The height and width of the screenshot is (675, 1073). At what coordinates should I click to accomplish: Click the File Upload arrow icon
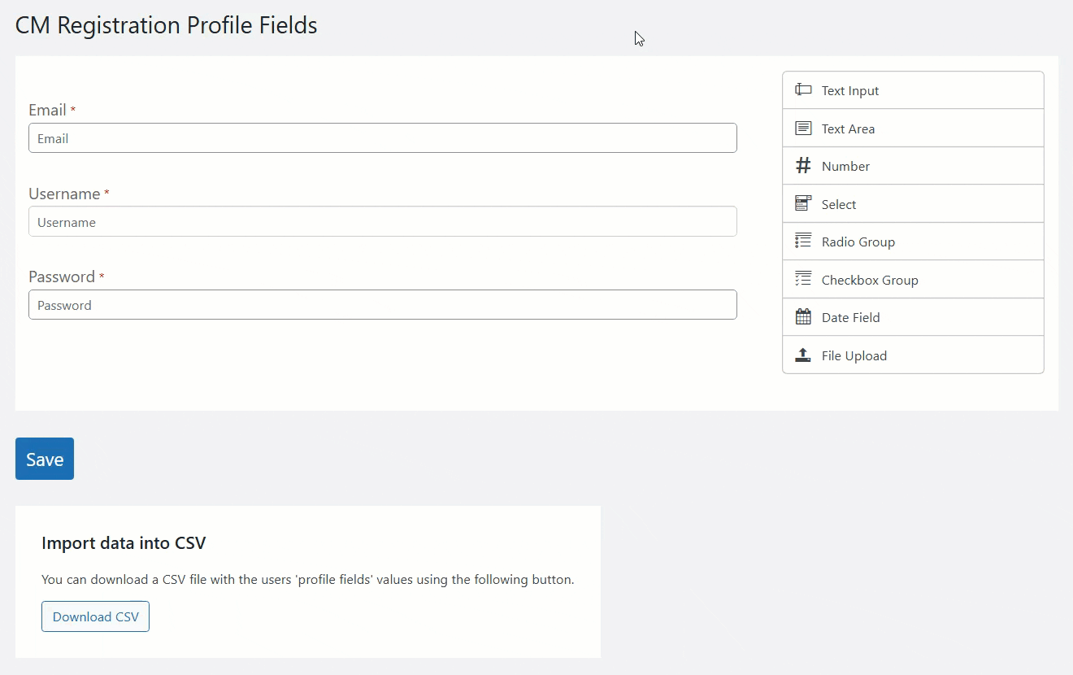click(x=803, y=355)
